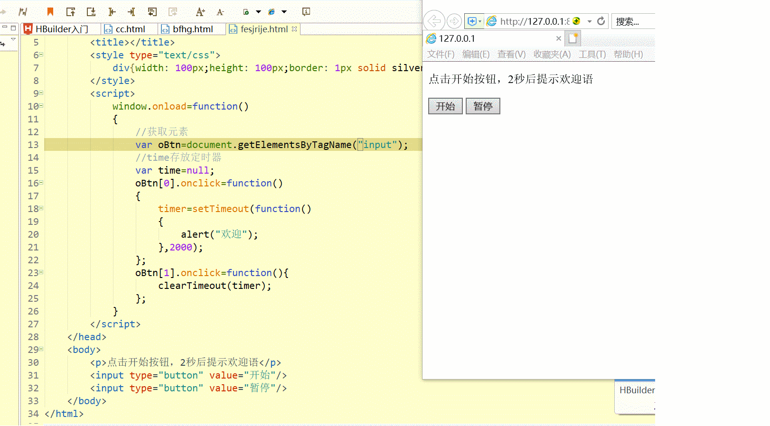770x426 pixels.
Task: Switch to the bfhg.html tab
Action: 193,29
